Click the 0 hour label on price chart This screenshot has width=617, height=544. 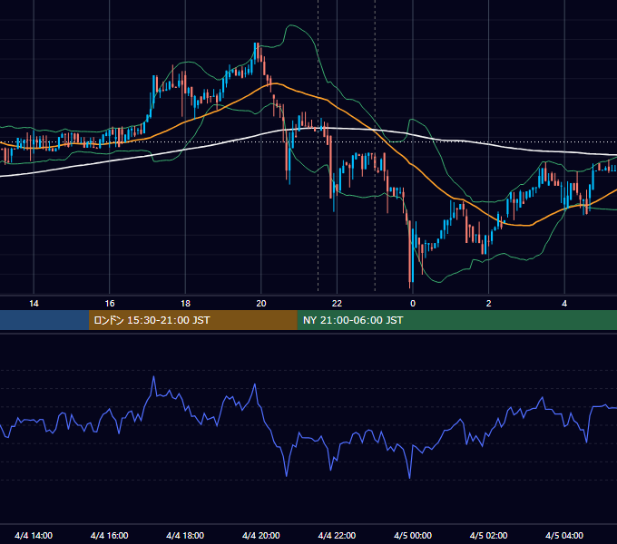click(413, 304)
